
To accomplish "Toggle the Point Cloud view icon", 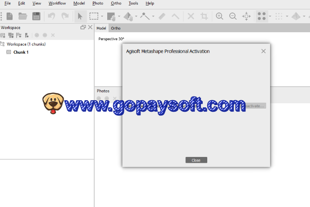I will [262, 16].
